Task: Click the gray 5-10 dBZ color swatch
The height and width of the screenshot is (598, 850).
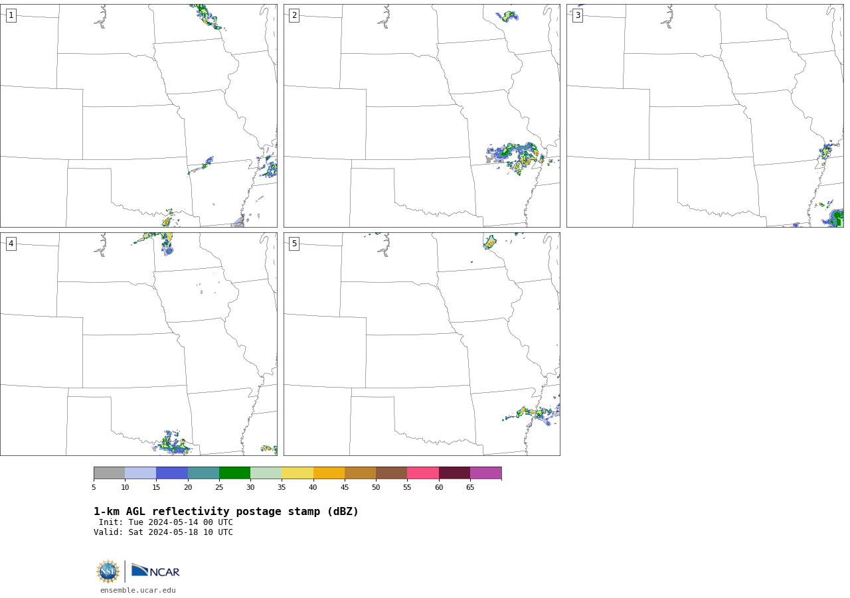Action: (109, 473)
